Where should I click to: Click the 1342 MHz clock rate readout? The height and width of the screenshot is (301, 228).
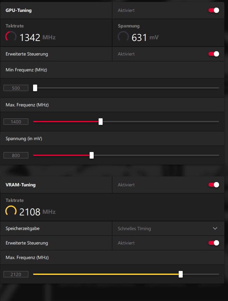tap(30, 37)
